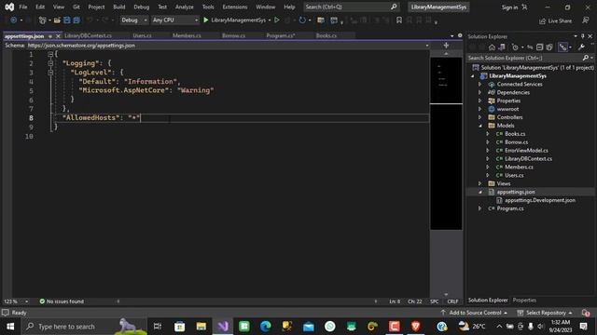Viewport: 597px width, 335px height.
Task: Click the CRLF line ending indicator
Action: [452, 301]
